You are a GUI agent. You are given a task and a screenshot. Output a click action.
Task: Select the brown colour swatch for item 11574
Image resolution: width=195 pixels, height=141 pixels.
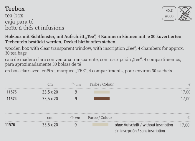tap(102, 99)
